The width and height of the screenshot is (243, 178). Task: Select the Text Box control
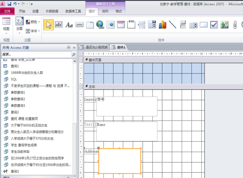click(x=59, y=25)
